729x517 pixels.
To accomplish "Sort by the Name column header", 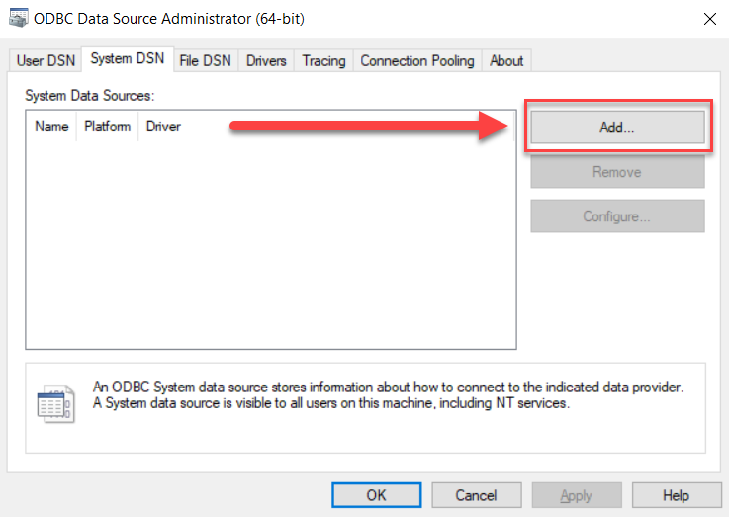I will pos(51,127).
